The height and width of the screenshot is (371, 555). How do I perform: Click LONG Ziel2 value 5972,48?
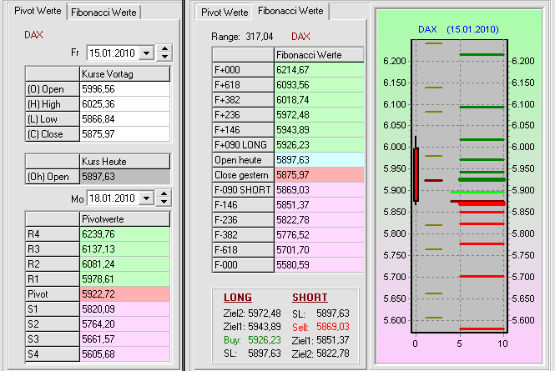[264, 313]
